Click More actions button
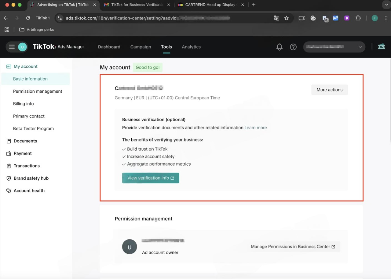 coord(329,90)
